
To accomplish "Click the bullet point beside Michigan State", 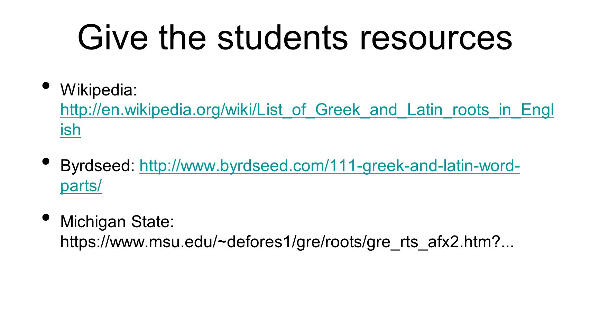I will coord(46,217).
